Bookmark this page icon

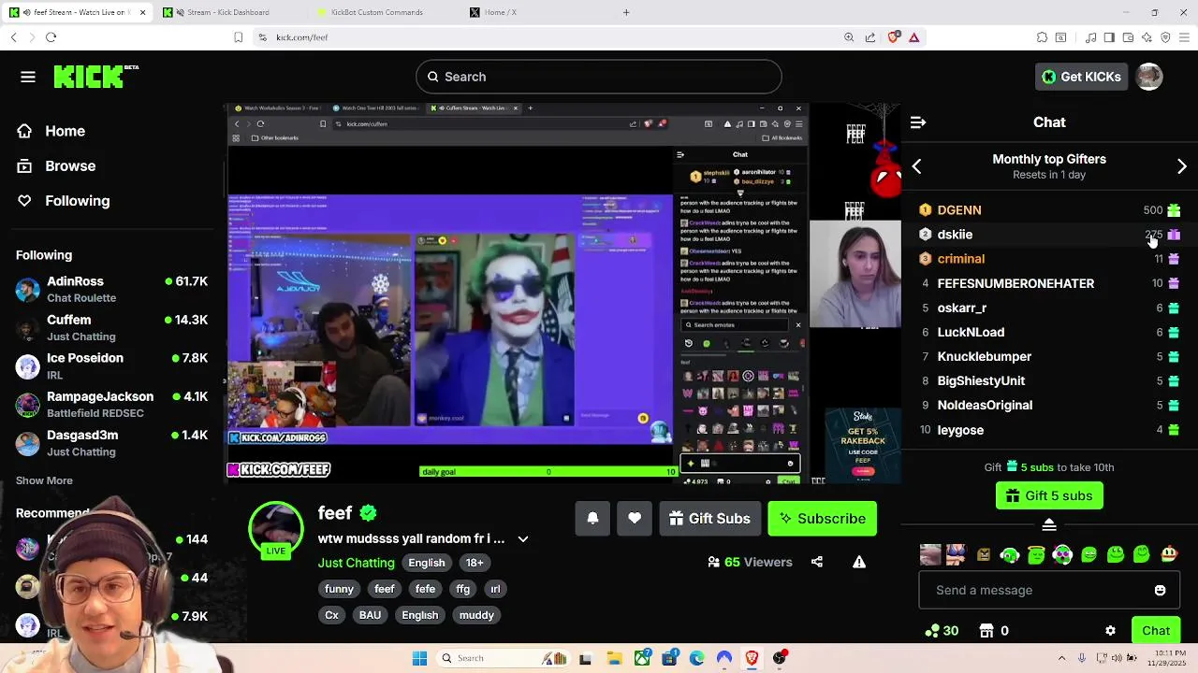tap(238, 37)
